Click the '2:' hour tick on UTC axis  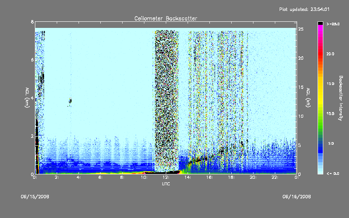(x=57, y=177)
